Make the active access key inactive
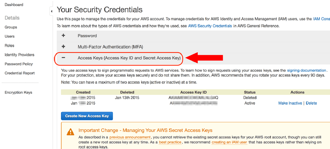The width and height of the screenshot is (330, 149). [290, 103]
